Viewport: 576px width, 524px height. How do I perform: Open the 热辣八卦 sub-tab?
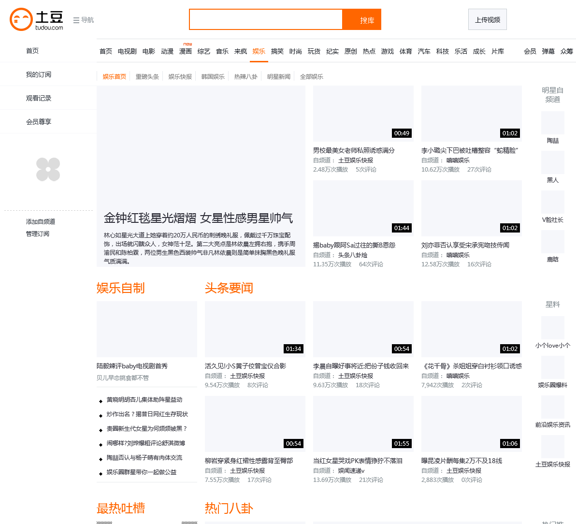pos(246,76)
